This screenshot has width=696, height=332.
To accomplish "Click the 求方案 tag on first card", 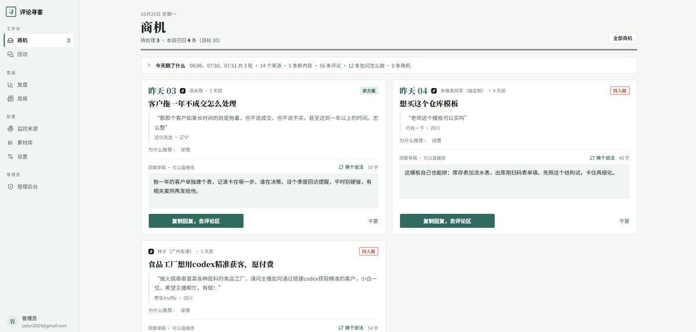I will (369, 91).
